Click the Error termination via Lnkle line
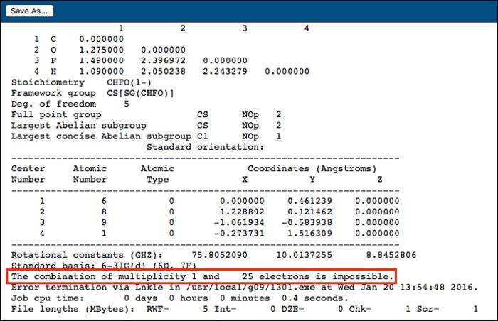Viewport: 498px width, 321px height. 241,287
